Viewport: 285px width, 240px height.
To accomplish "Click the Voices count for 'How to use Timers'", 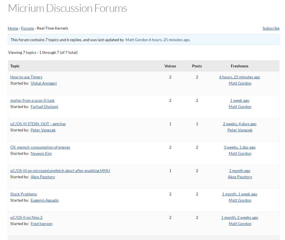I will 170,77.
